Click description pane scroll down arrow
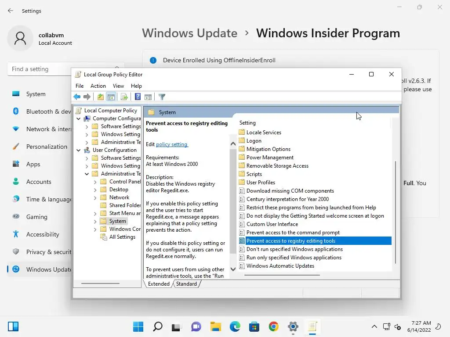This screenshot has width=450, height=337. [x=233, y=269]
